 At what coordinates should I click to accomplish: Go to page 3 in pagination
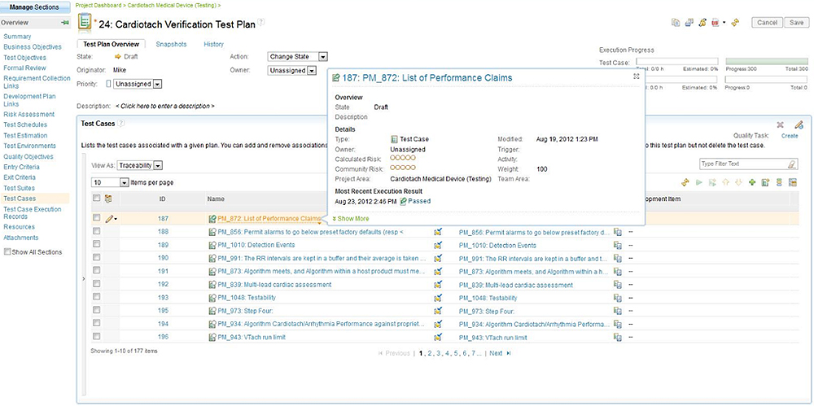pyautogui.click(x=438, y=353)
